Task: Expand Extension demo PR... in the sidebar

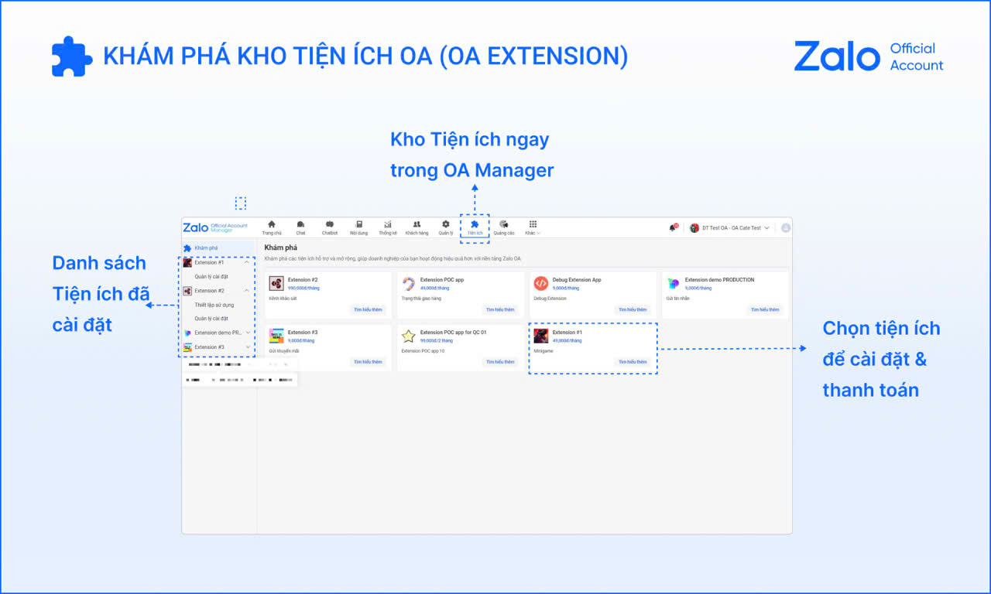Action: [x=248, y=333]
